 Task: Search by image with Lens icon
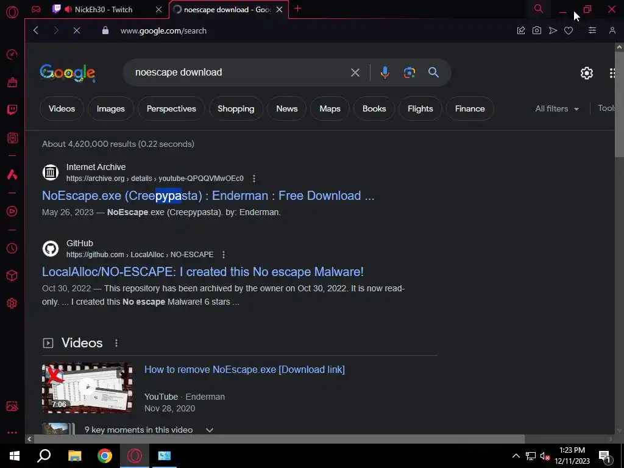(x=409, y=73)
